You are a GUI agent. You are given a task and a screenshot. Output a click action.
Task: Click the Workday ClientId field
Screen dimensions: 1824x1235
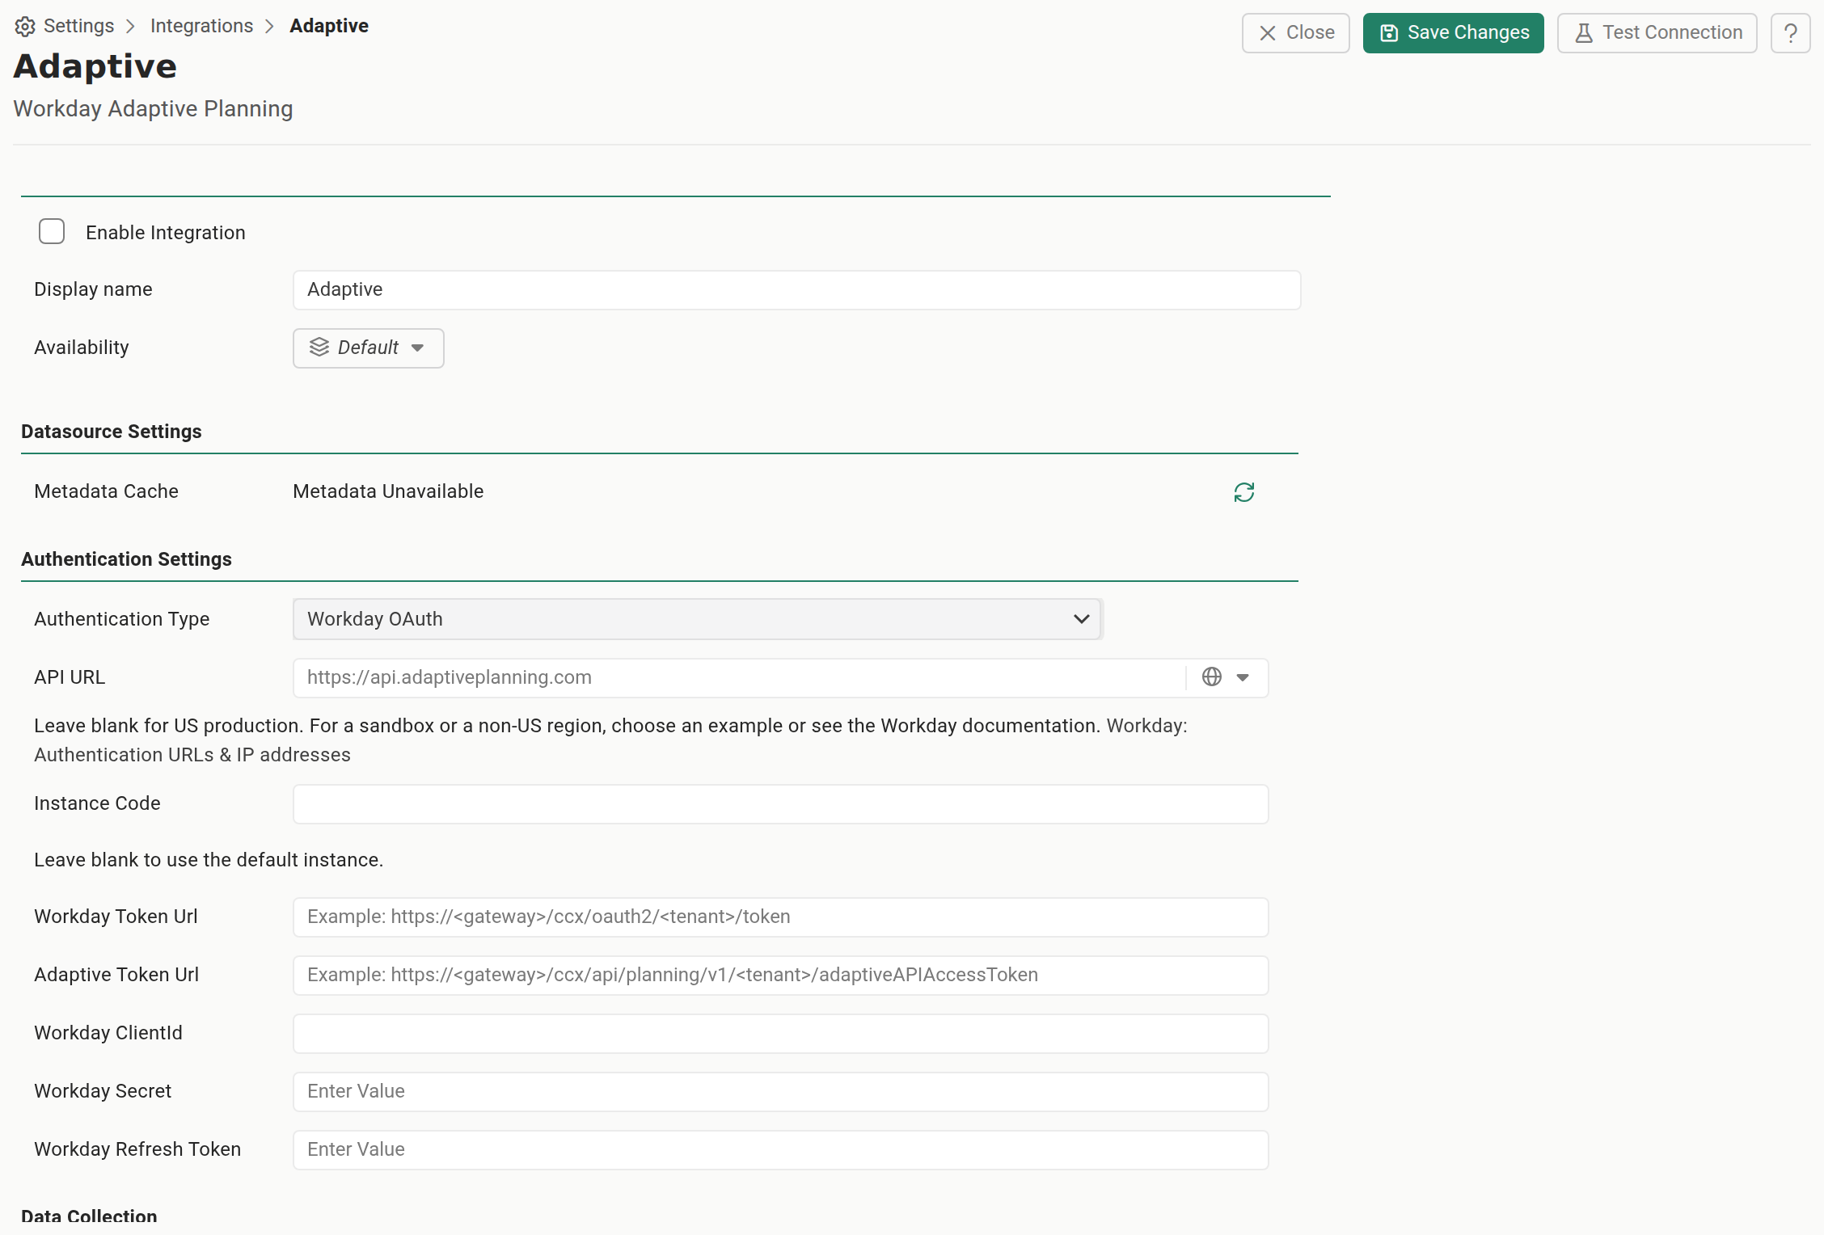click(x=780, y=1034)
